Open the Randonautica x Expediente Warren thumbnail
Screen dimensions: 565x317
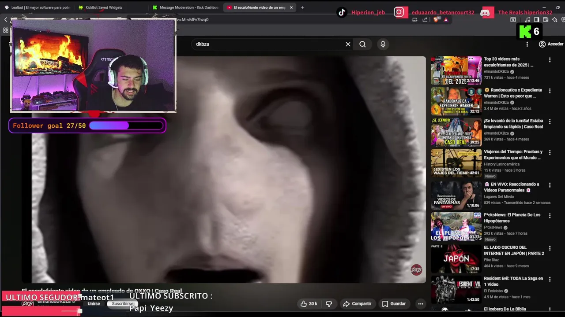(456, 101)
